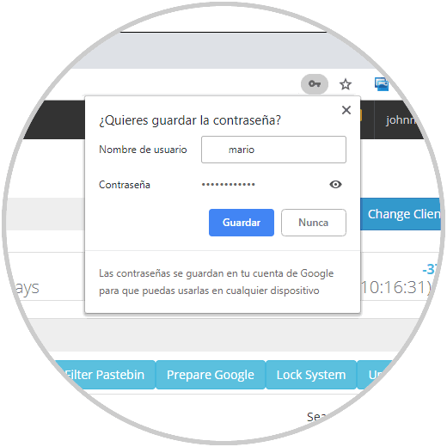
Task: Click the key icon for saved passwords
Action: [x=315, y=84]
